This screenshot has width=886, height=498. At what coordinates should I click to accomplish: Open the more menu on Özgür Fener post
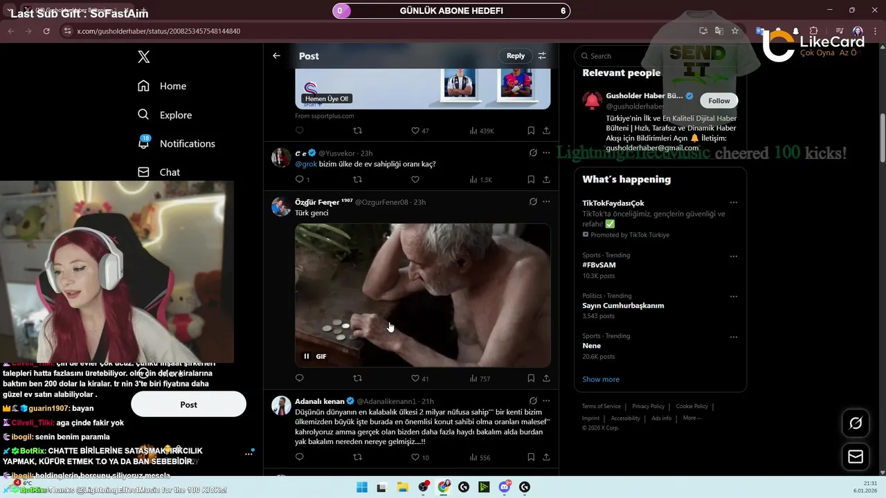coord(546,202)
